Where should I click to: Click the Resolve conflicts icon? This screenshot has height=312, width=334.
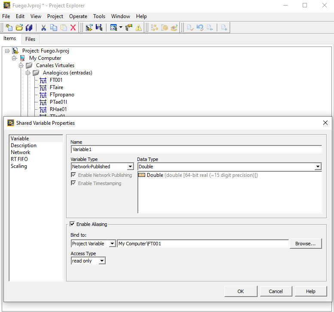[x=129, y=28]
